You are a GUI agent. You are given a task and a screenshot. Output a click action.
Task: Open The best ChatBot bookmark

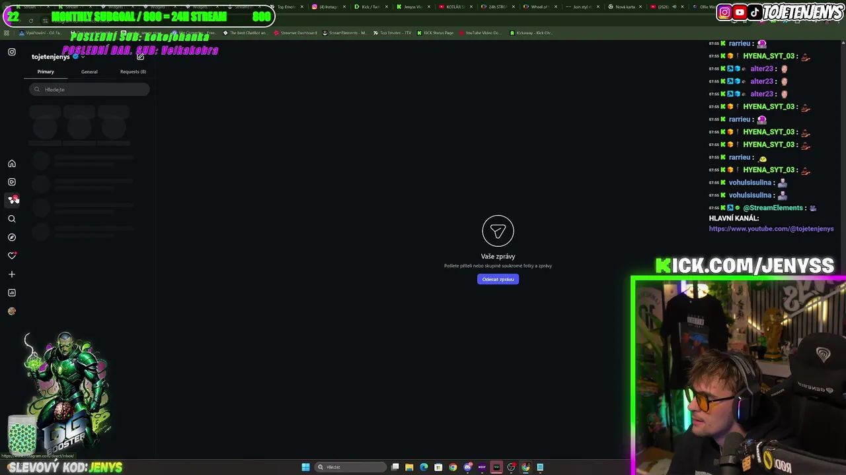coord(245,33)
